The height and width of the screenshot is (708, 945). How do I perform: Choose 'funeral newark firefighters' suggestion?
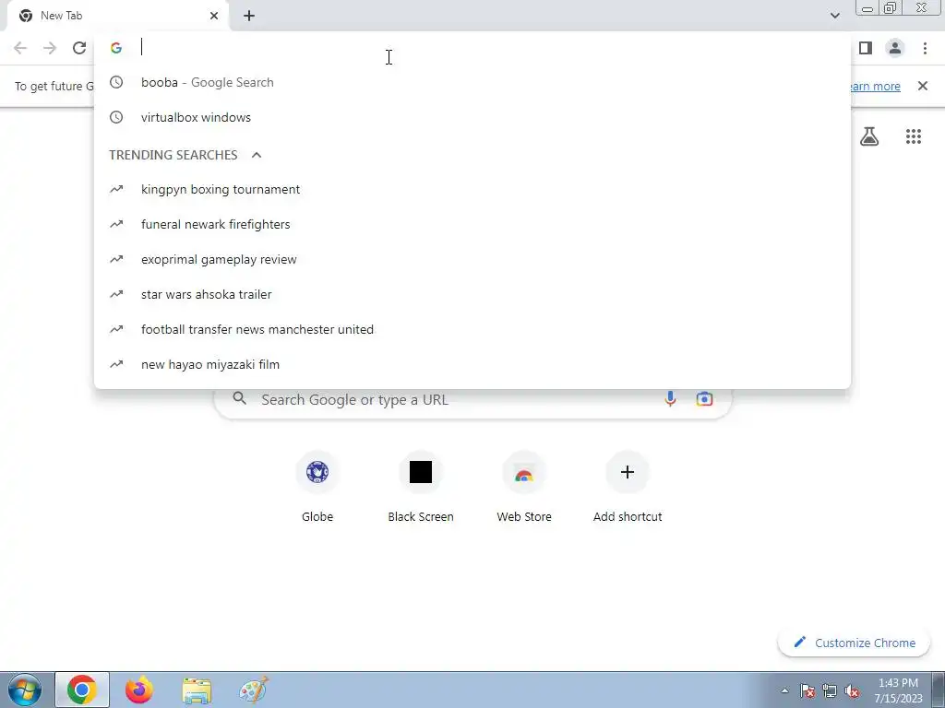click(x=472, y=224)
